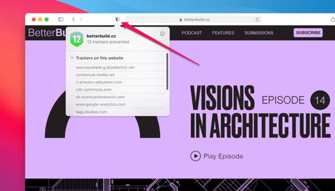Reload the page via refresh icon
The width and height of the screenshot is (335, 191).
[x=257, y=19]
